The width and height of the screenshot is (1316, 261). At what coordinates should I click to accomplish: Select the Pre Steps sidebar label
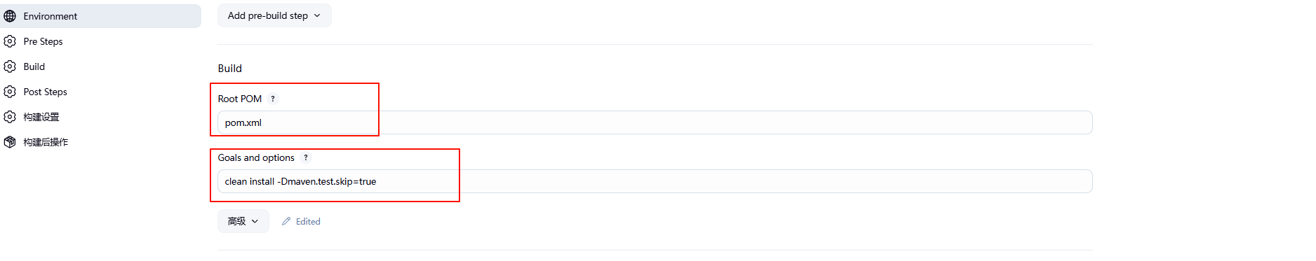43,41
